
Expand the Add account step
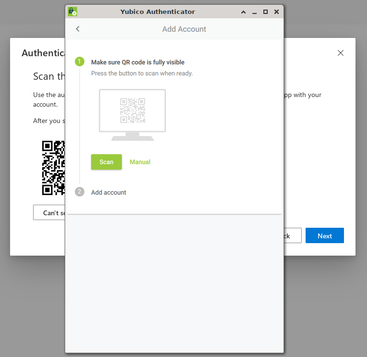tap(108, 193)
